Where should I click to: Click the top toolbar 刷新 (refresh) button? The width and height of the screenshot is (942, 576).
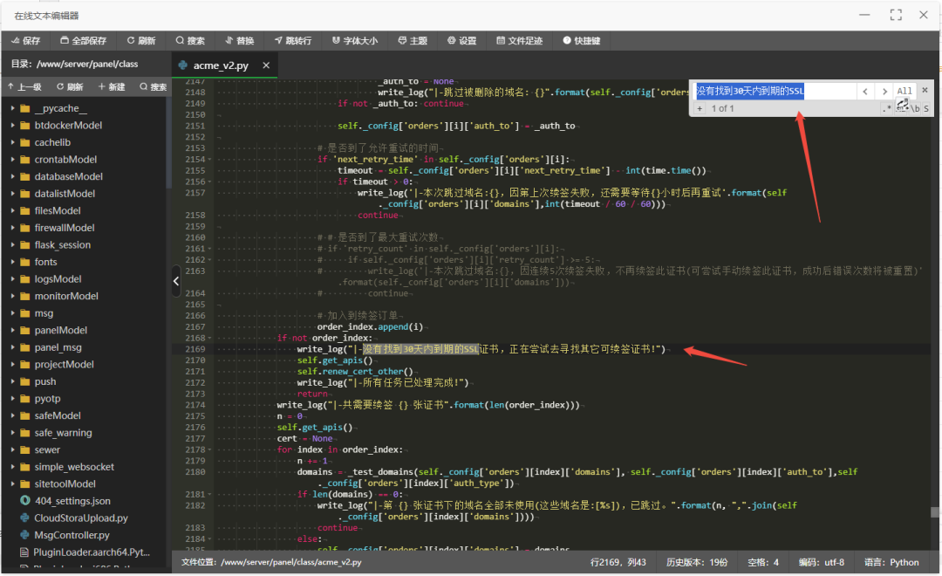tap(141, 41)
